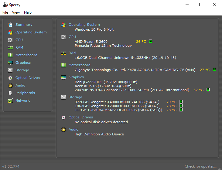
Task: Open the Operating System section heading
Action: pyautogui.click(x=84, y=25)
